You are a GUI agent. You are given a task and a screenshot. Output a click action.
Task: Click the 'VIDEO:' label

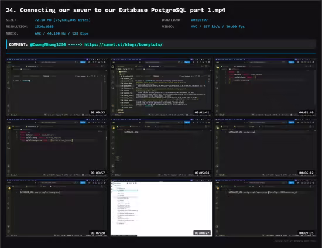[168, 27]
